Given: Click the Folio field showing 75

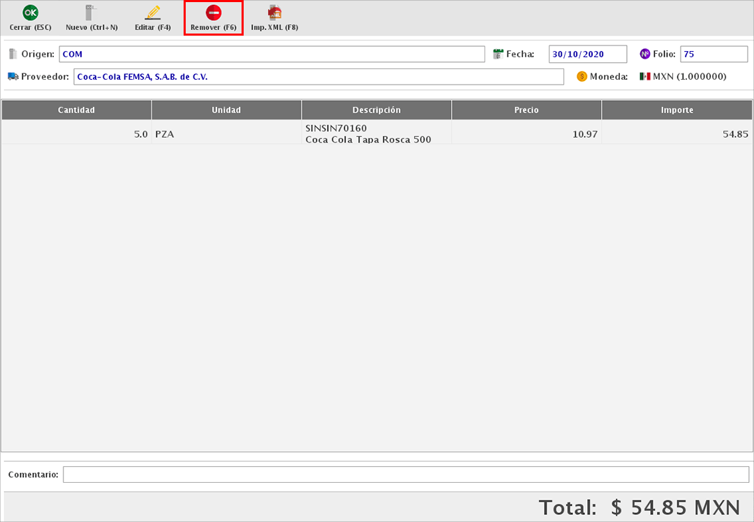Looking at the screenshot, I should 714,54.
